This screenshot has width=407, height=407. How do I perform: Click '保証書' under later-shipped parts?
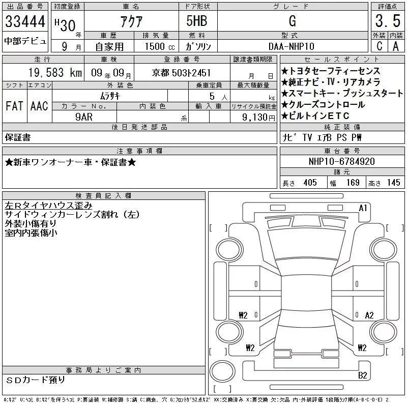(x=18, y=137)
